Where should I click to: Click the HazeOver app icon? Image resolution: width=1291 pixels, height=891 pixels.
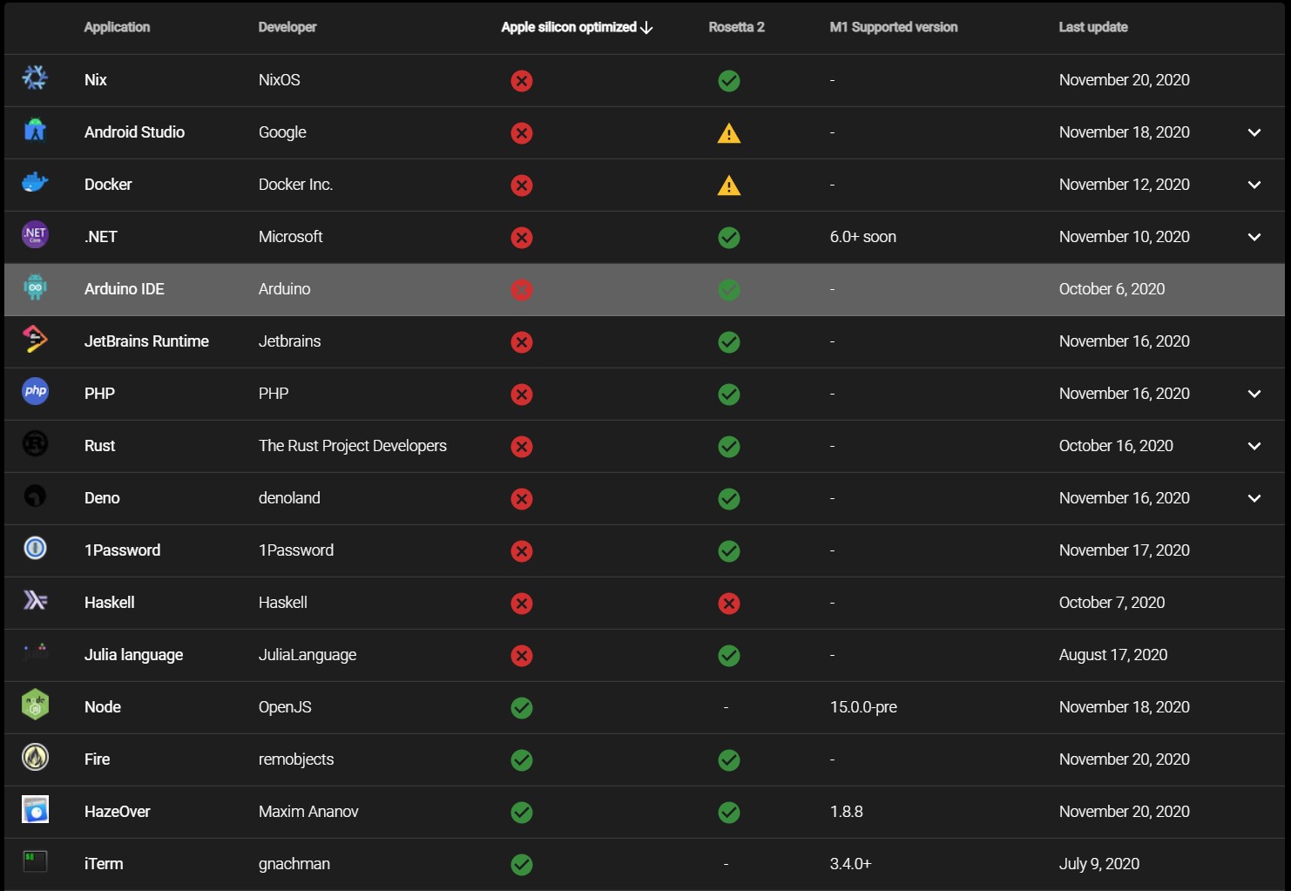pyautogui.click(x=35, y=810)
